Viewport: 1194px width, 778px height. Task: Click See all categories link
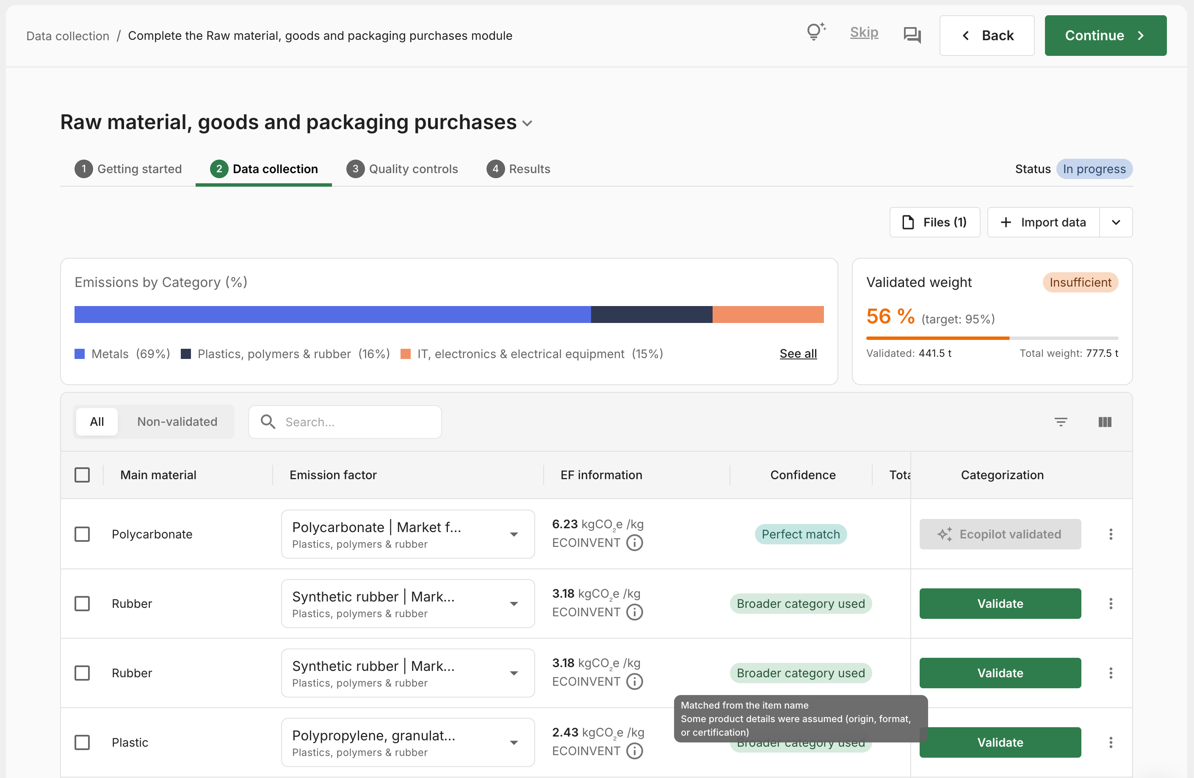798,353
